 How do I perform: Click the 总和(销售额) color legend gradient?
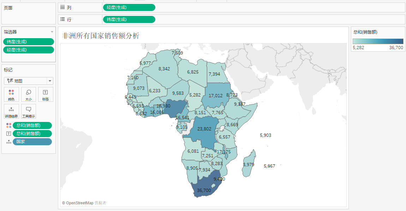(378, 41)
